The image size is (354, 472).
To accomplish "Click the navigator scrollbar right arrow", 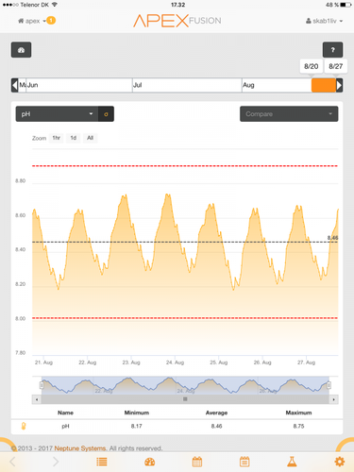I will pyautogui.click(x=333, y=399).
